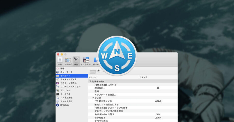Select the 機能 (Features) toolbar icon
This screenshot has height=122, width=234.
(76, 61)
